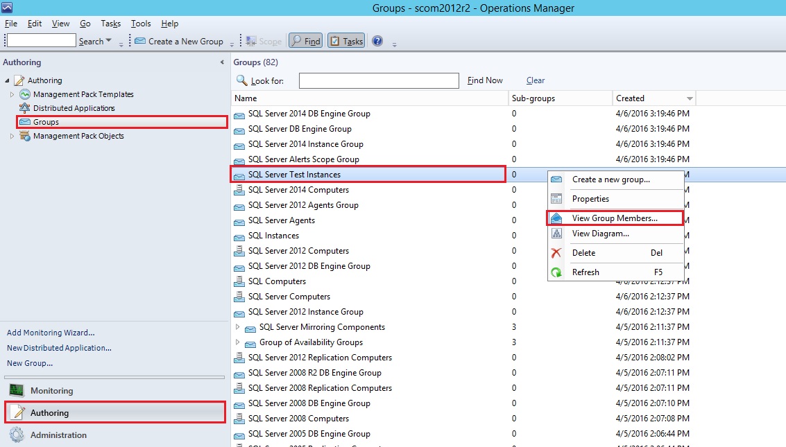Select SQL Server Alerts Scope Group row
Image resolution: width=786 pixels, height=447 pixels.
[303, 159]
